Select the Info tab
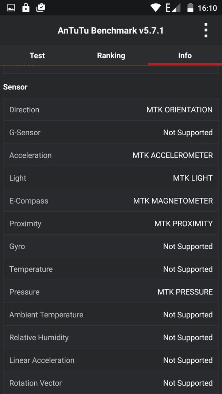 [185, 55]
